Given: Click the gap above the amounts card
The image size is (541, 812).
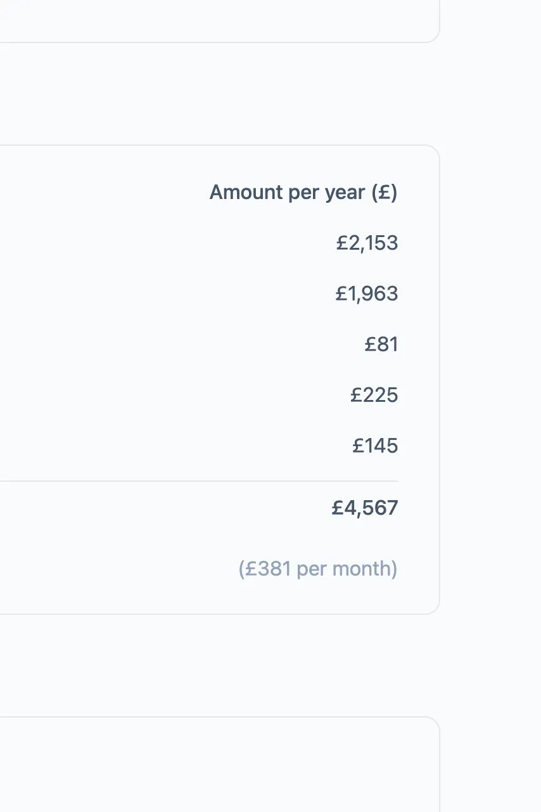Looking at the screenshot, I should (219, 94).
